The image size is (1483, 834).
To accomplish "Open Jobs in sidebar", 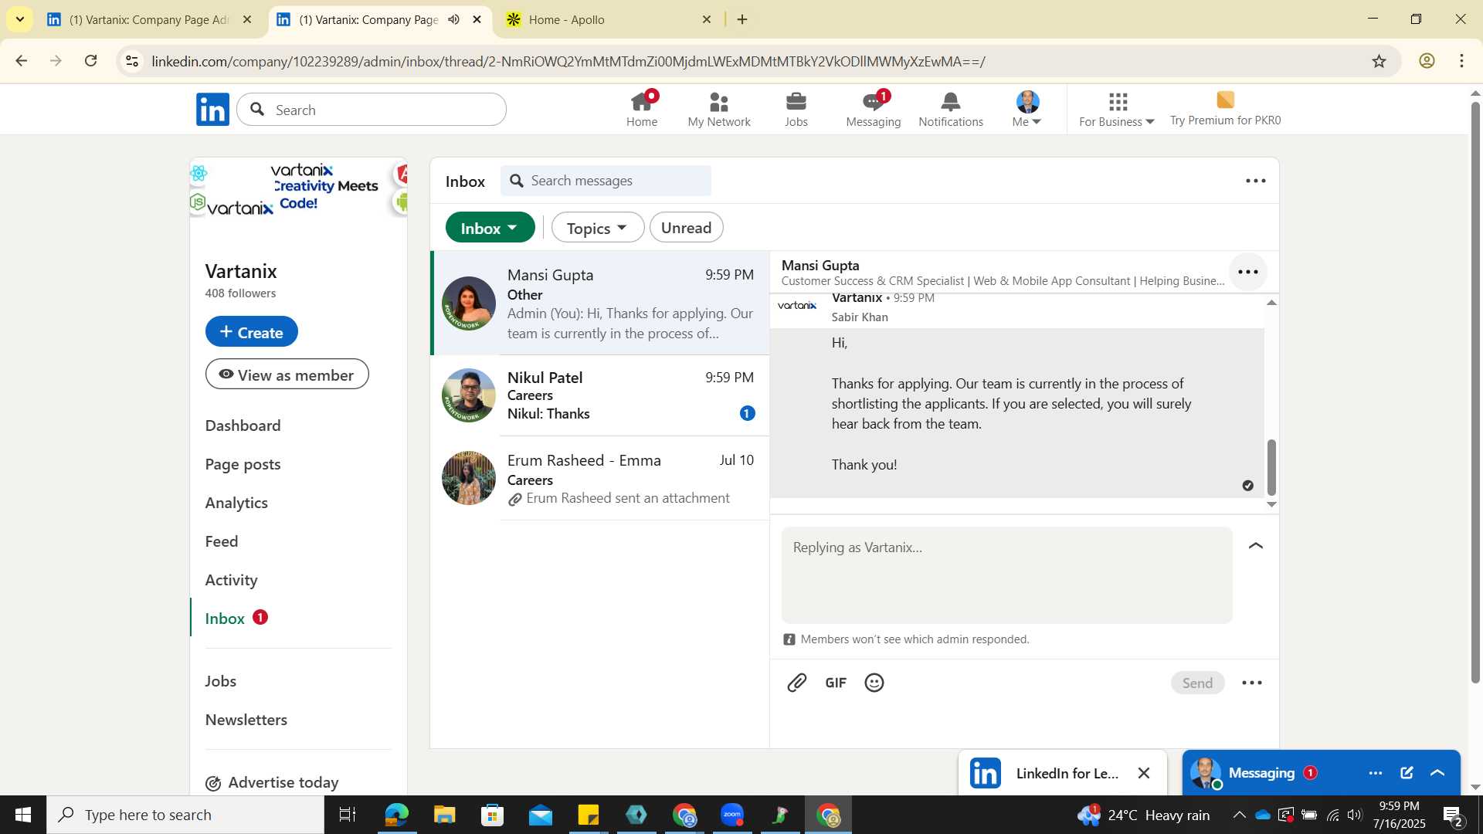I will coord(221,681).
